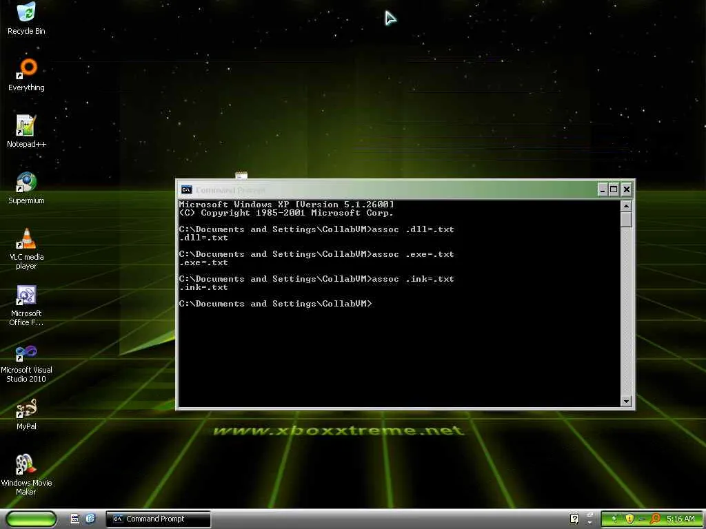Click the last empty command prompt line
Screen dimensions: 706x529
click(x=276, y=304)
